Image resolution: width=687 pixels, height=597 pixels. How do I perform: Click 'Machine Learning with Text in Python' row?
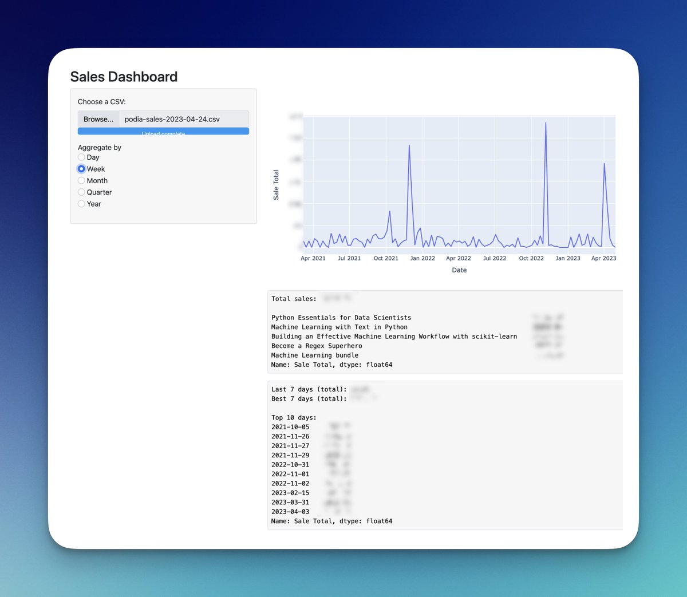click(339, 327)
